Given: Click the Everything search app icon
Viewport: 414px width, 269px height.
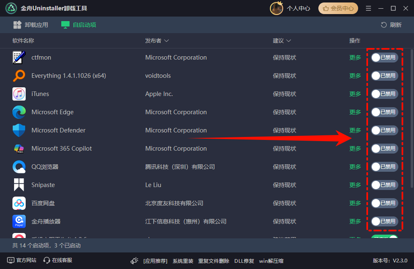Looking at the screenshot, I should pos(19,76).
